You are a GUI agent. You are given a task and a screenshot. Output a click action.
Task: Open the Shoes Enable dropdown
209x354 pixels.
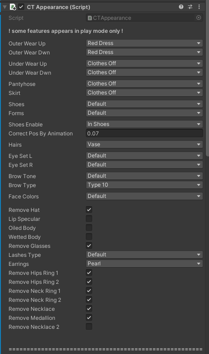[x=144, y=124]
